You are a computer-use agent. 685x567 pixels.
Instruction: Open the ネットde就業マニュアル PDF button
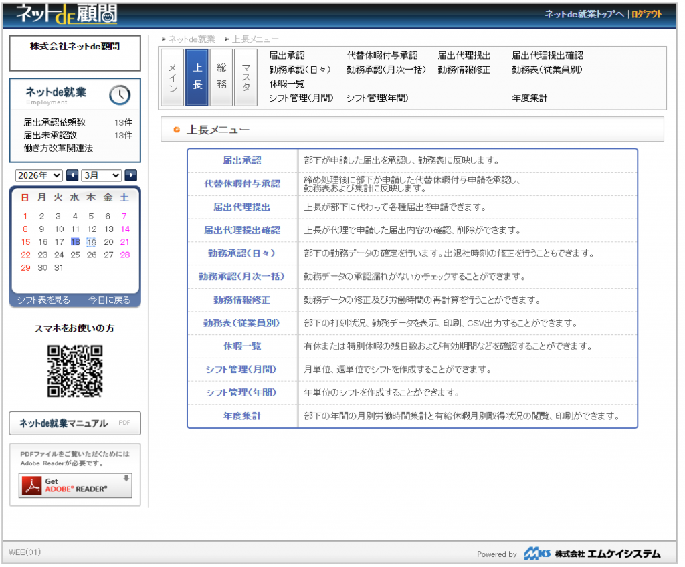(75, 423)
